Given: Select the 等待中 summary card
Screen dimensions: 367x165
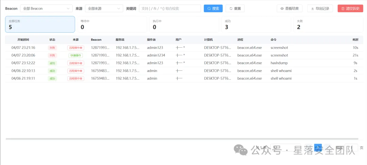Looking at the screenshot, I should point(112,24).
